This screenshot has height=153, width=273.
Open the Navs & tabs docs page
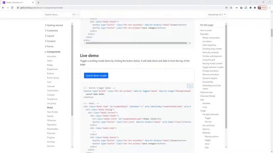tap(52, 112)
